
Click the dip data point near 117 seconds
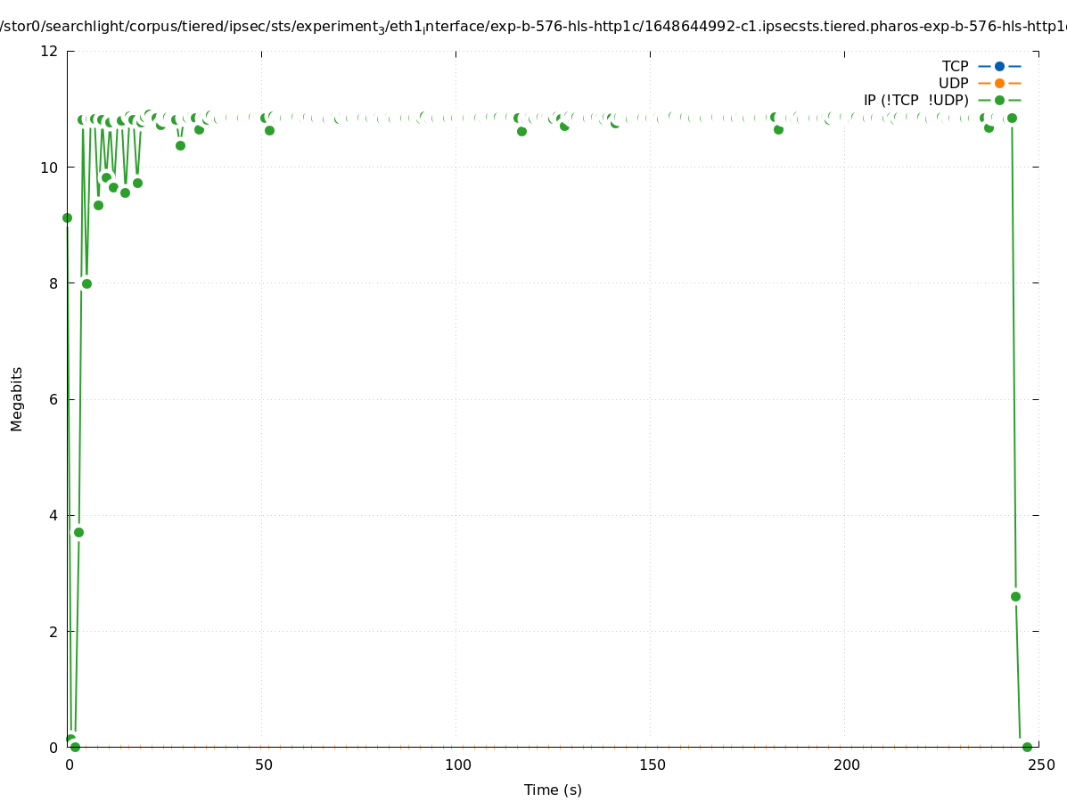coord(521,131)
